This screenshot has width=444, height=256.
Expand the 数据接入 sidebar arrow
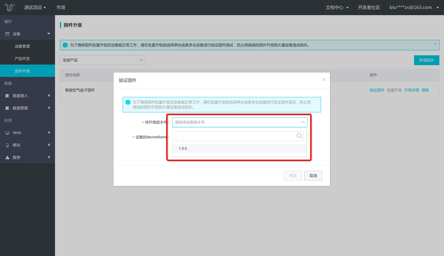tap(49, 96)
